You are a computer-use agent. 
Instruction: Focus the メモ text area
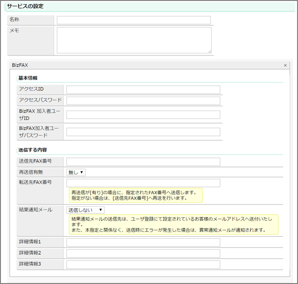point(134,40)
